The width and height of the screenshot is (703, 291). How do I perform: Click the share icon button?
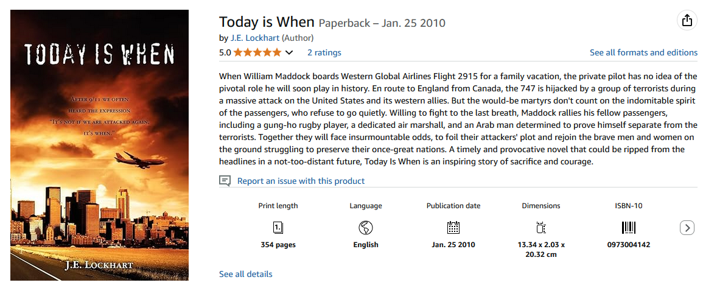tap(687, 21)
